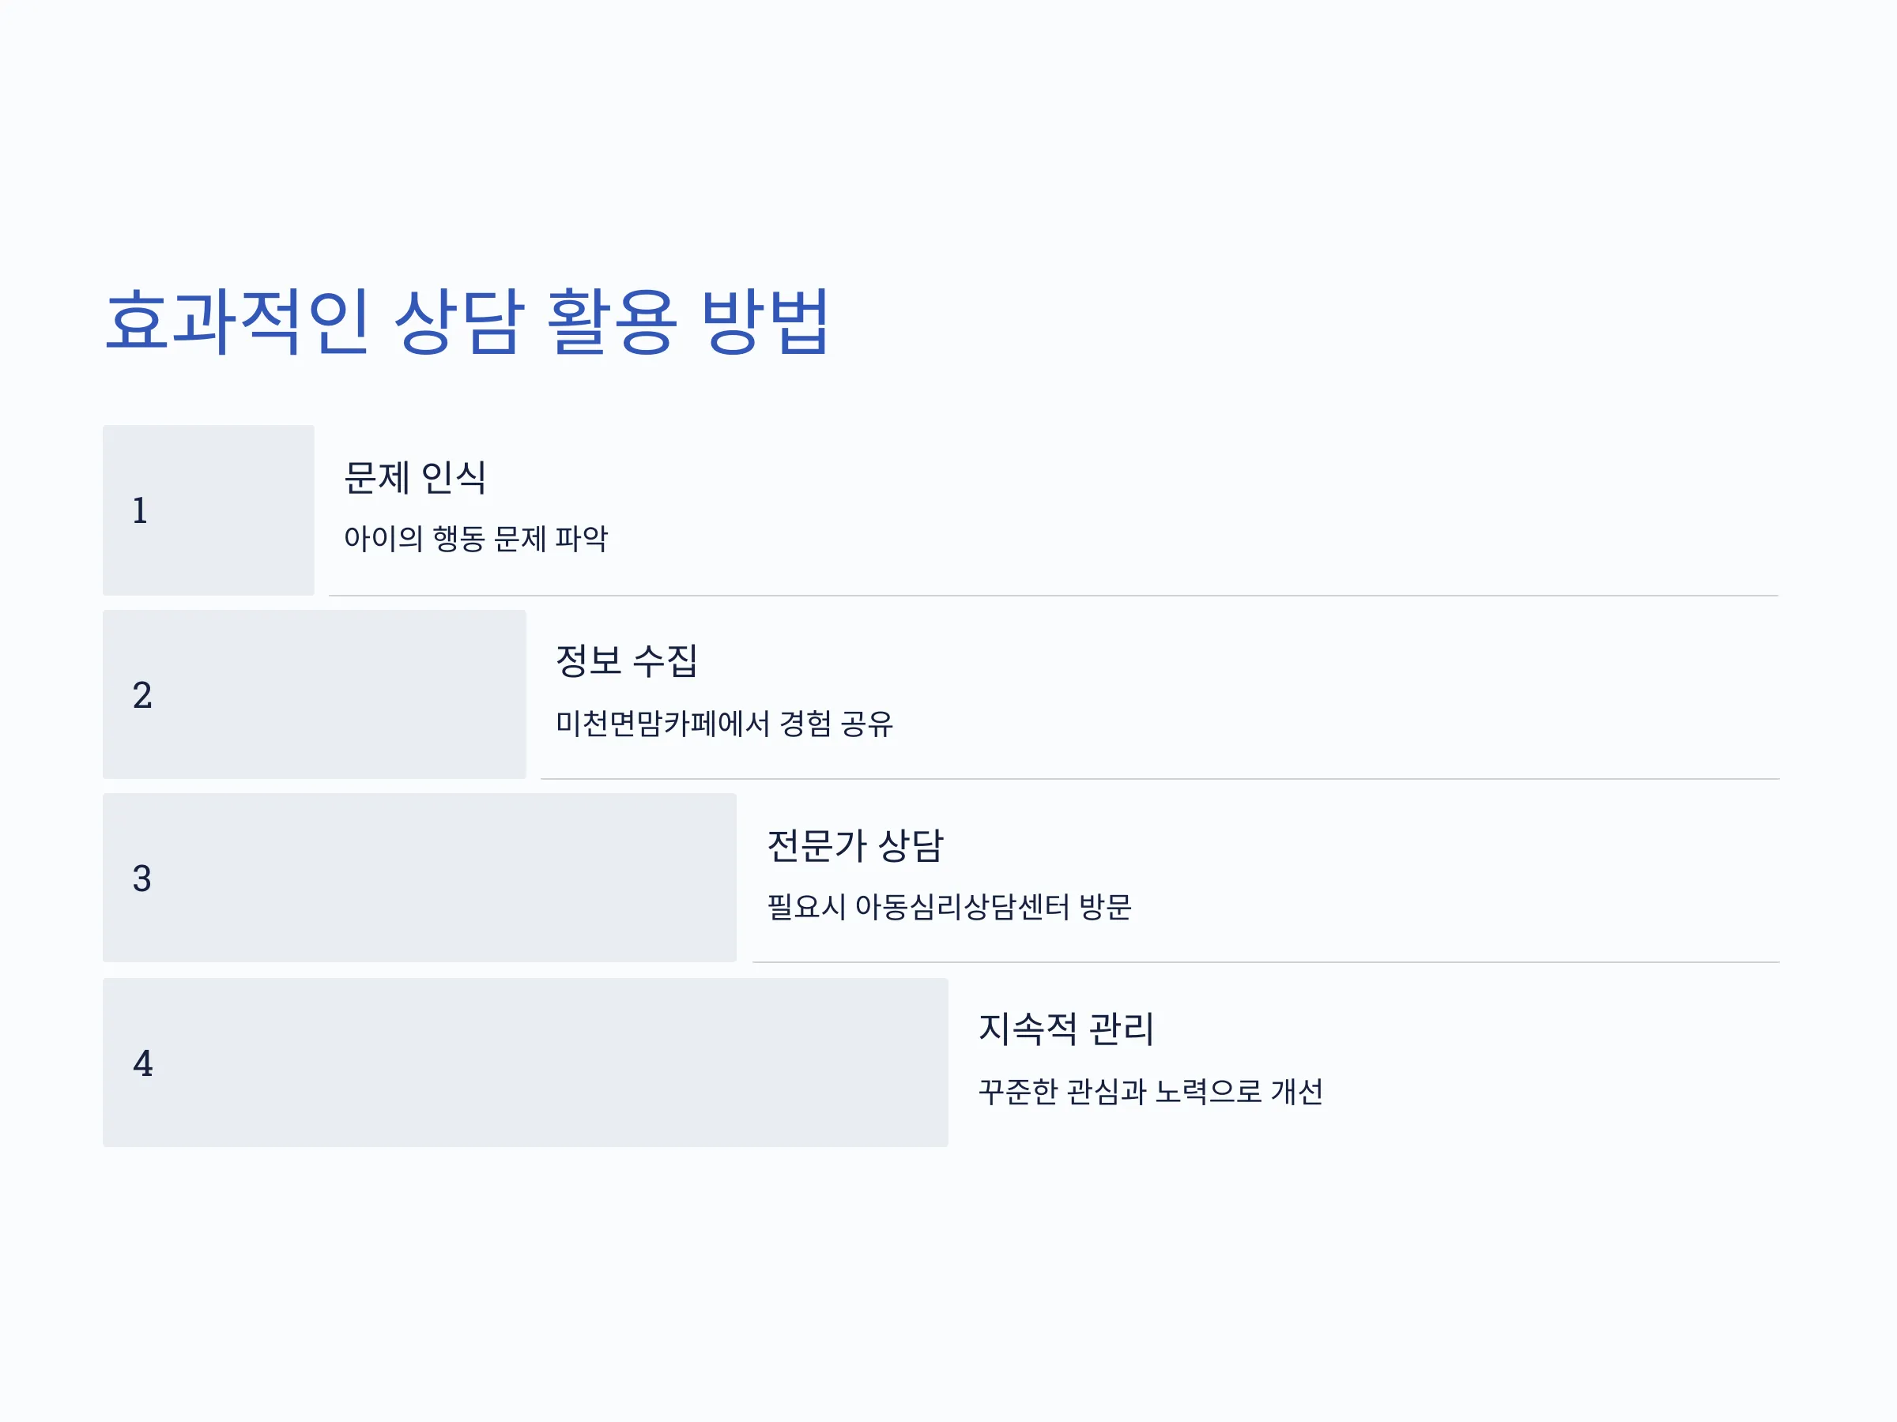This screenshot has height=1422, width=1897.
Task: Click the numeral 1 in first box
Action: click(141, 511)
